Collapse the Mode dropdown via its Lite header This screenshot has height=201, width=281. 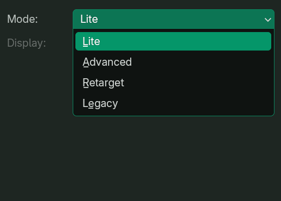pos(174,19)
